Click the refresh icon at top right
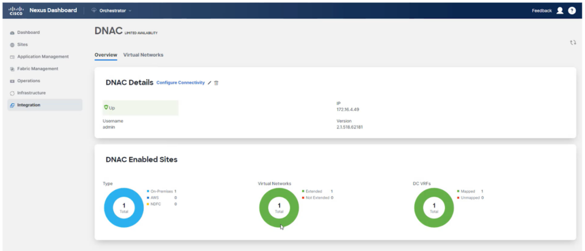Viewport: 585px width, 251px height. [x=572, y=43]
